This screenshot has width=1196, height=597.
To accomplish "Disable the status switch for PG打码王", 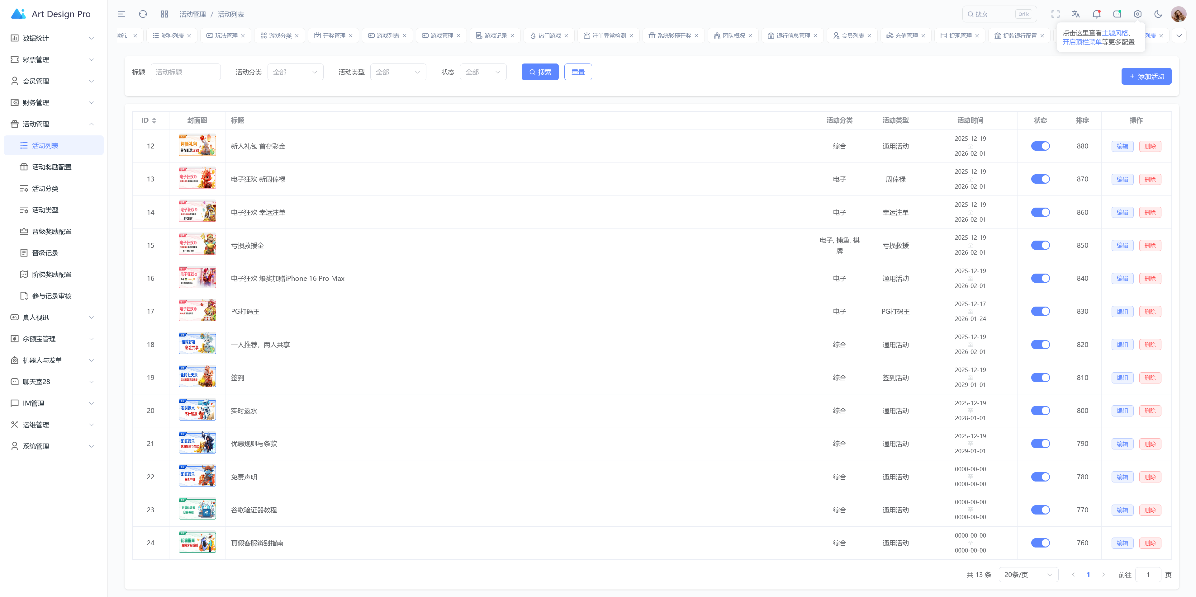I will point(1040,311).
